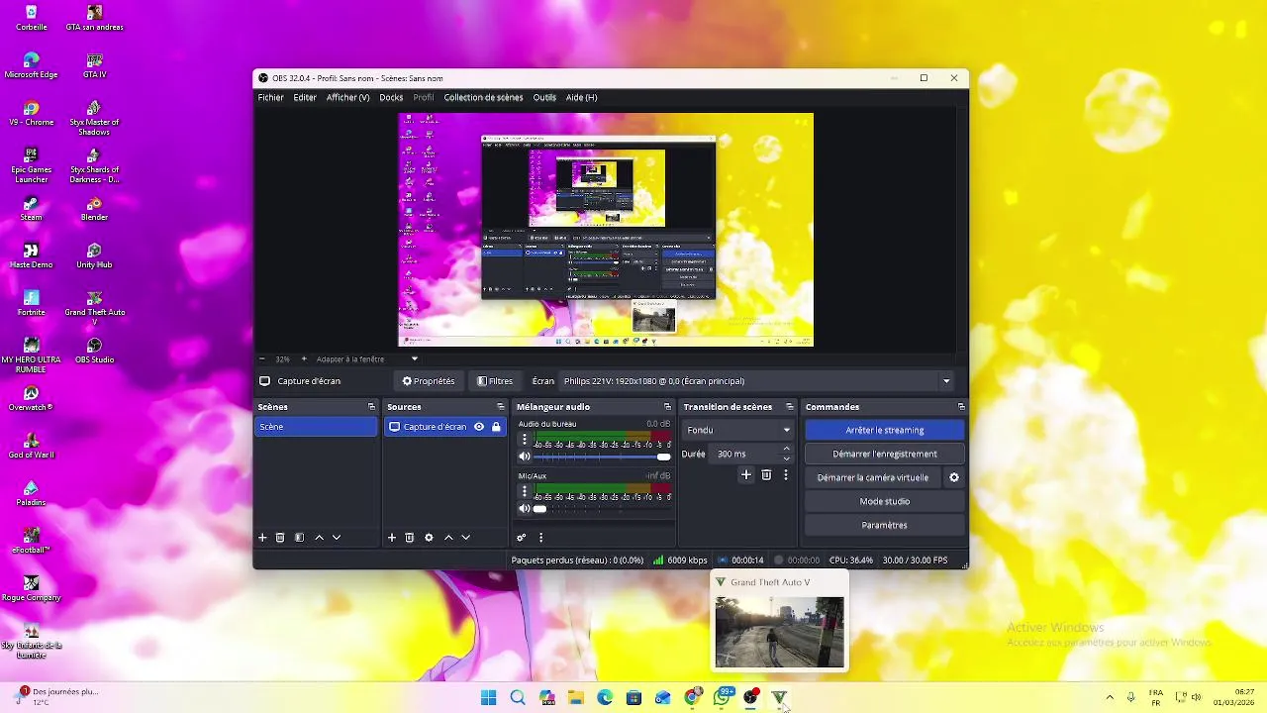Open WhatsApp taskbar icon
This screenshot has height=713, width=1267.
(722, 697)
